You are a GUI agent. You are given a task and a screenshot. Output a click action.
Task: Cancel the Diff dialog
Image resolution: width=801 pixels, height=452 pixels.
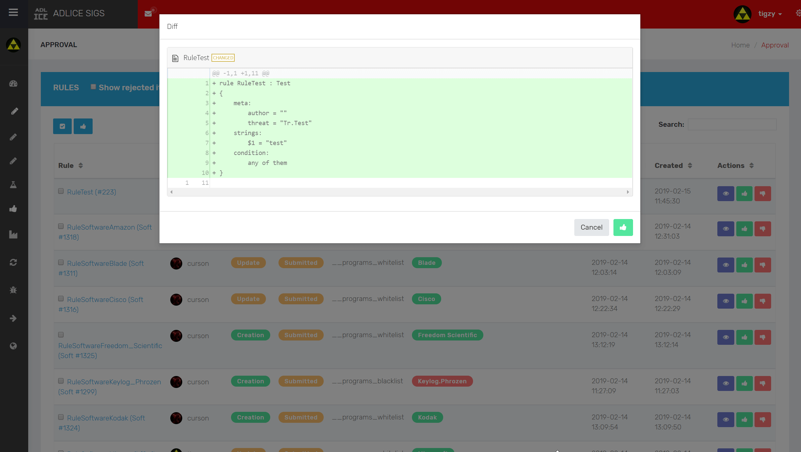[x=591, y=227]
